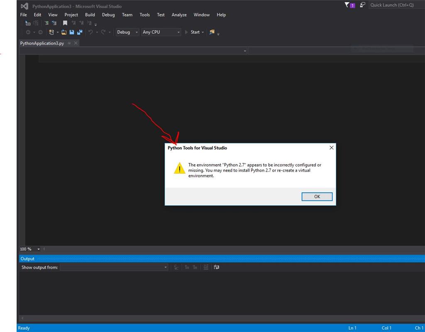Screen dimensions: 425x332
Task: Click the yellow warning icon in dialog
Action: click(x=179, y=168)
